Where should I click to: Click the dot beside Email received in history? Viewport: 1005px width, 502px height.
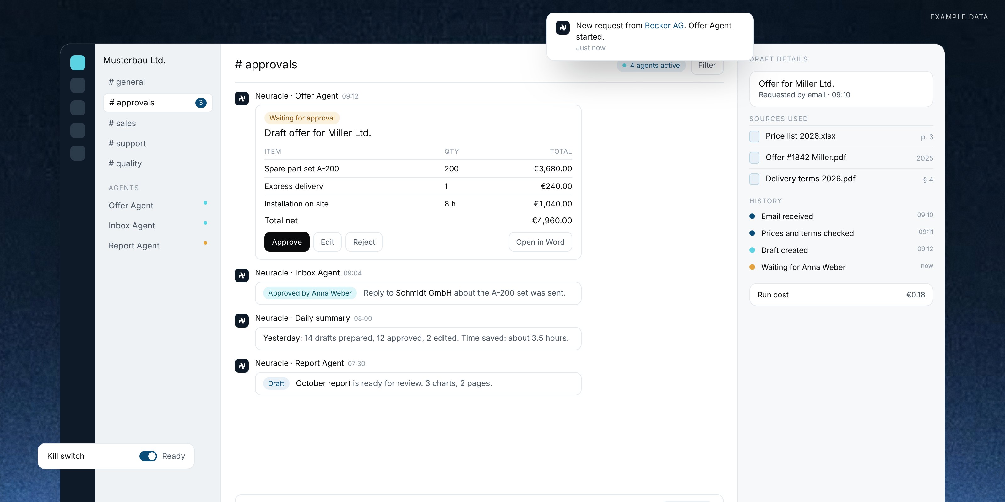pyautogui.click(x=752, y=216)
